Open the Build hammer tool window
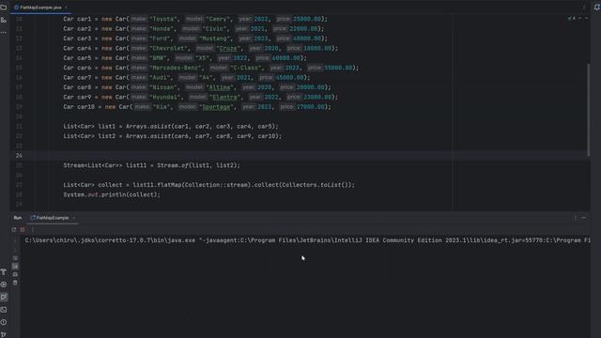Screen dimensions: 601x338 point(4,271)
